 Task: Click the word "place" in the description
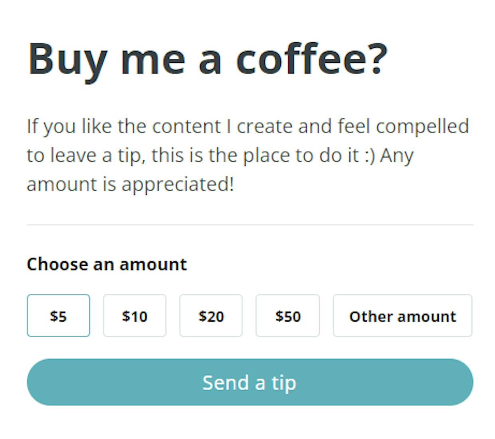(x=266, y=156)
